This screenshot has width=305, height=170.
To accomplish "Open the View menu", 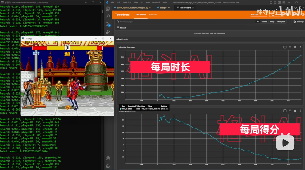I will [136, 2].
